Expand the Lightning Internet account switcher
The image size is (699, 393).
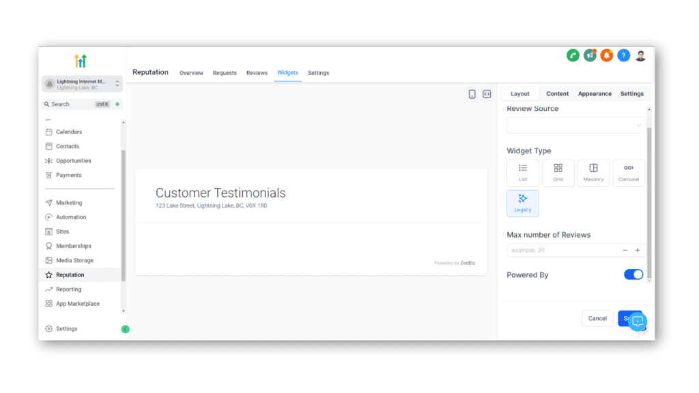[81, 82]
